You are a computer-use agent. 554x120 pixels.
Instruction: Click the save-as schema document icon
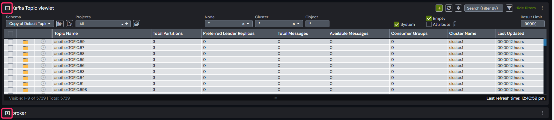click(70, 24)
